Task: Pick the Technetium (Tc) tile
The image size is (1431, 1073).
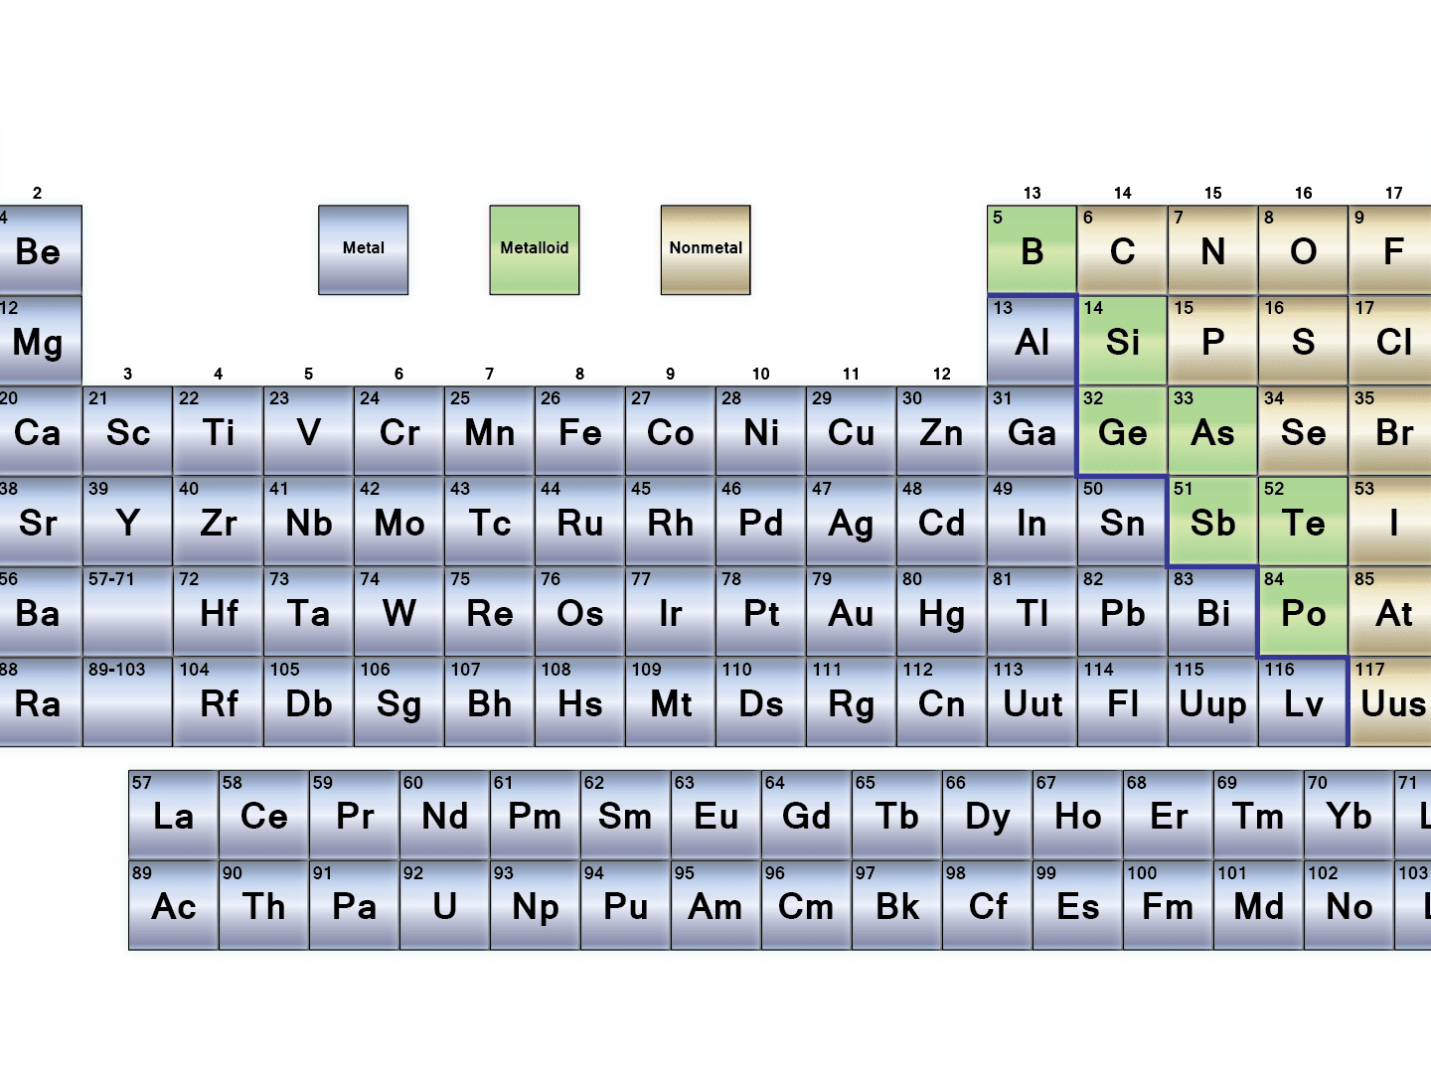Action: coord(489,522)
